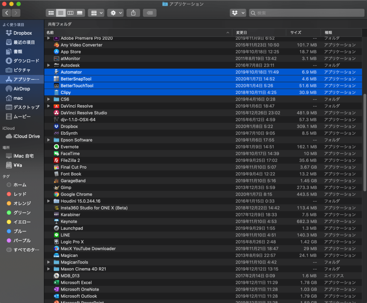Open ムービー in the sidebar
This screenshot has width=367, height=303.
tap(22, 116)
